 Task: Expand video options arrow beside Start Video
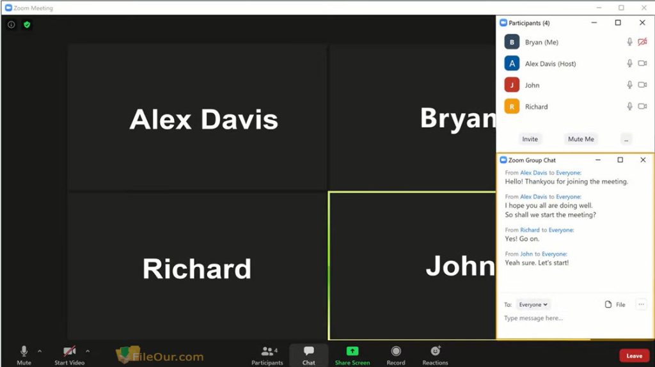88,351
